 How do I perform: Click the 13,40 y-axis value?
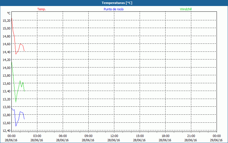tap(7, 91)
